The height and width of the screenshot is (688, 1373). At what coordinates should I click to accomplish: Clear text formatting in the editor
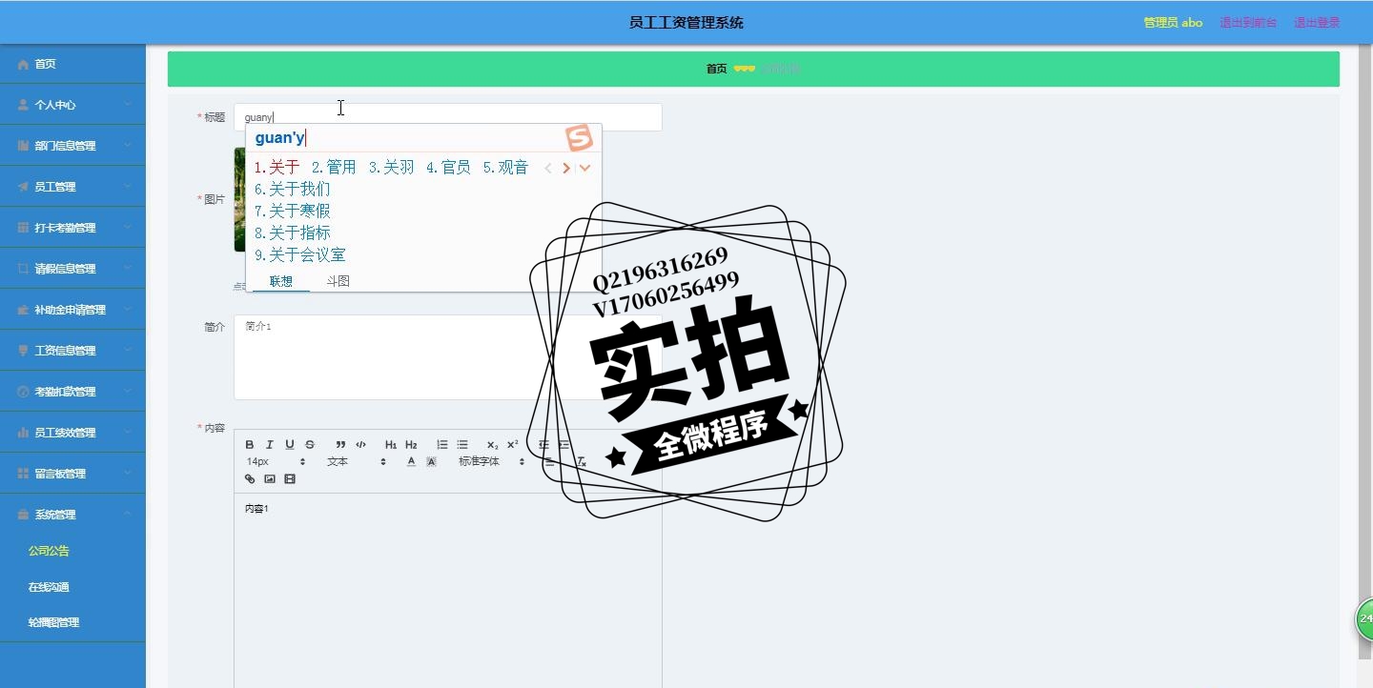click(580, 462)
